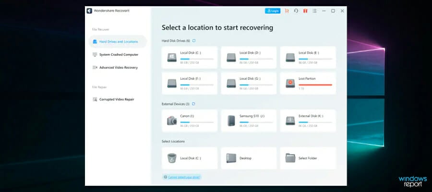Open the Cannot detect your drive link
Image resolution: width=432 pixels, height=192 pixels.
point(184,177)
